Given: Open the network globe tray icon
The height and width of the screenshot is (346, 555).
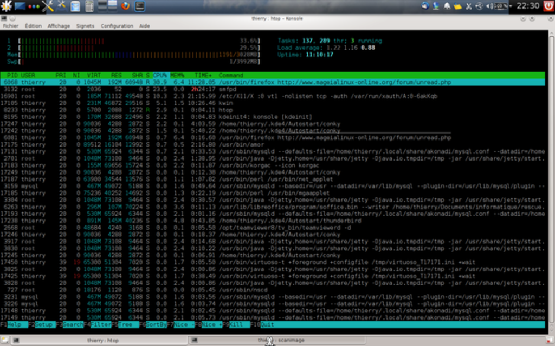Looking at the screenshot, I should pos(436,6).
